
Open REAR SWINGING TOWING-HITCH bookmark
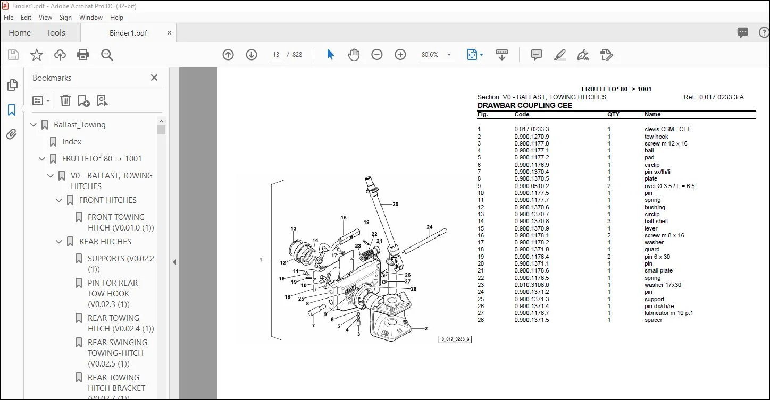tap(118, 353)
